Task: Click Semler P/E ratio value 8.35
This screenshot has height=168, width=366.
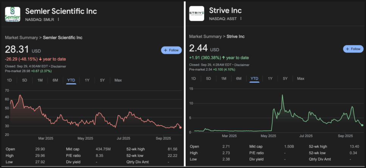Action: [99, 156]
